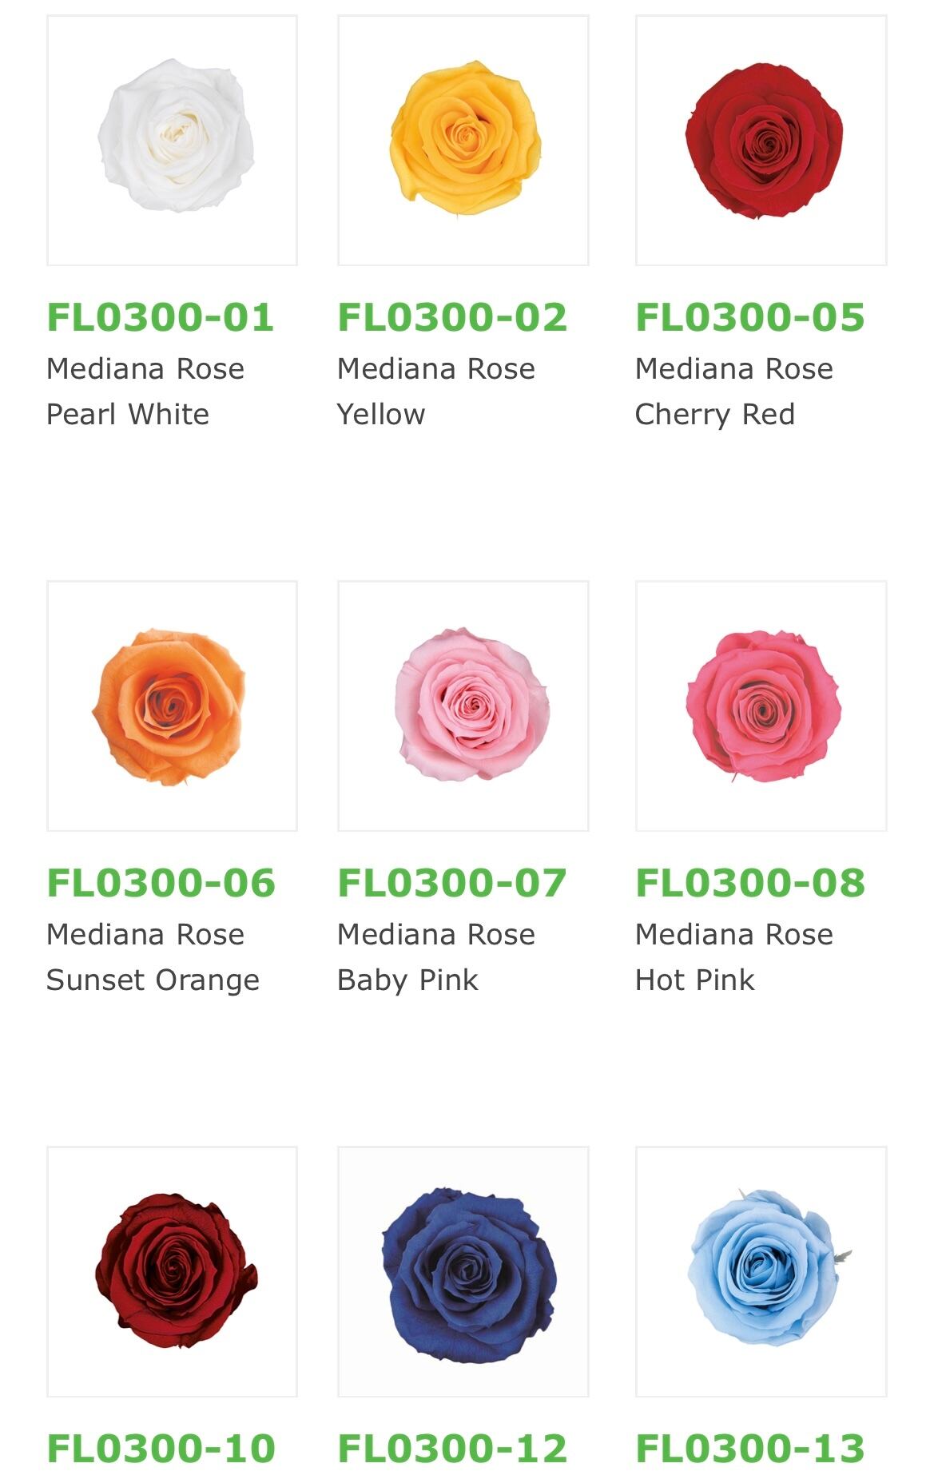
Task: Select the dark blue rose image
Action: click(463, 1271)
